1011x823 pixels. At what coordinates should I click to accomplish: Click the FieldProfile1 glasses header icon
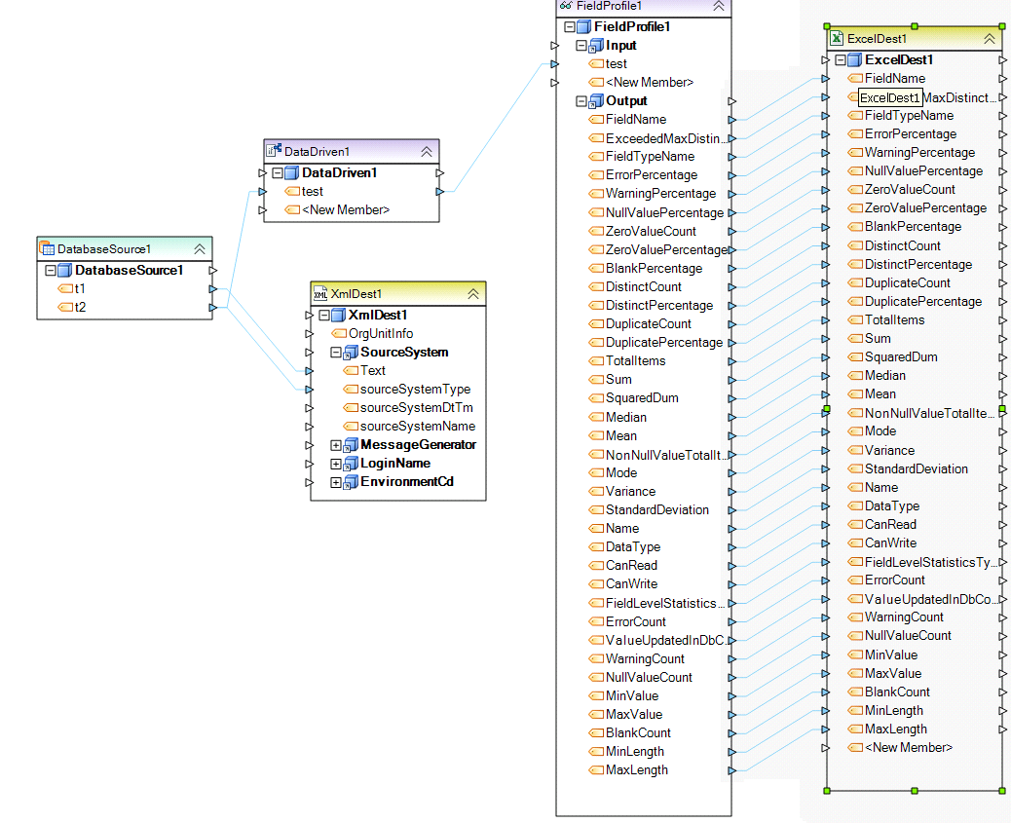pyautogui.click(x=566, y=6)
